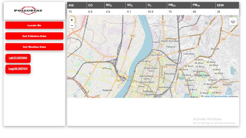Click the DEW column header
The width and height of the screenshot is (246, 138).
coord(227,5)
